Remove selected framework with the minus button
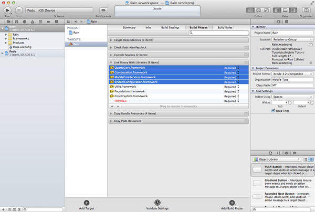Image resolution: width=315 pixels, height=212 pixels. pyautogui.click(x=118, y=106)
